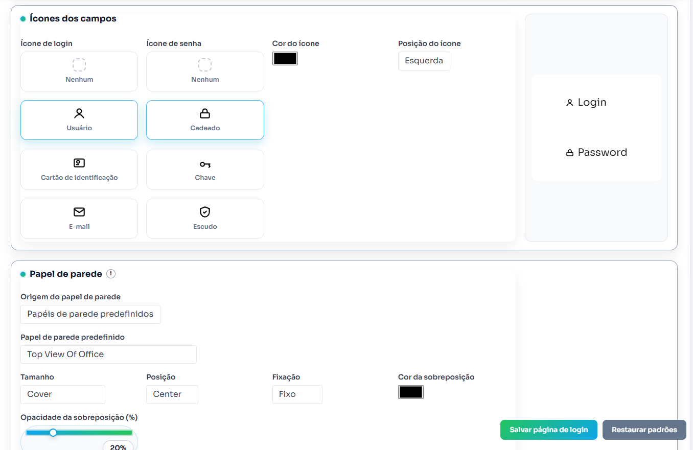Click the Papel de parede info icon
Screen dimensions: 693x450
pos(111,274)
